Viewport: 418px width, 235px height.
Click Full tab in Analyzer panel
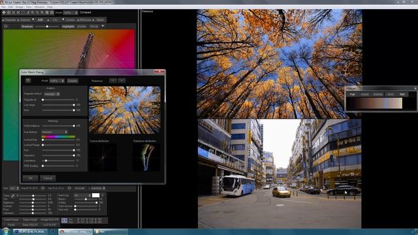click(x=352, y=94)
